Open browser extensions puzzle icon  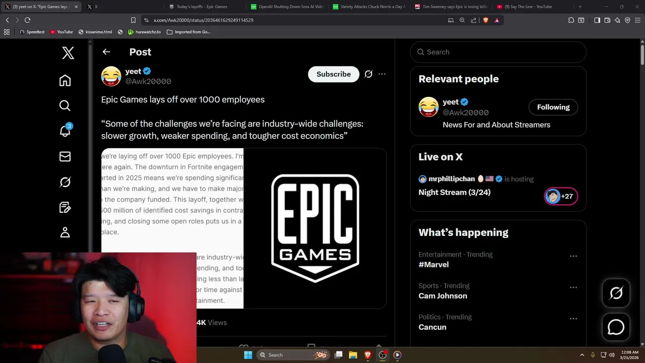pos(571,20)
